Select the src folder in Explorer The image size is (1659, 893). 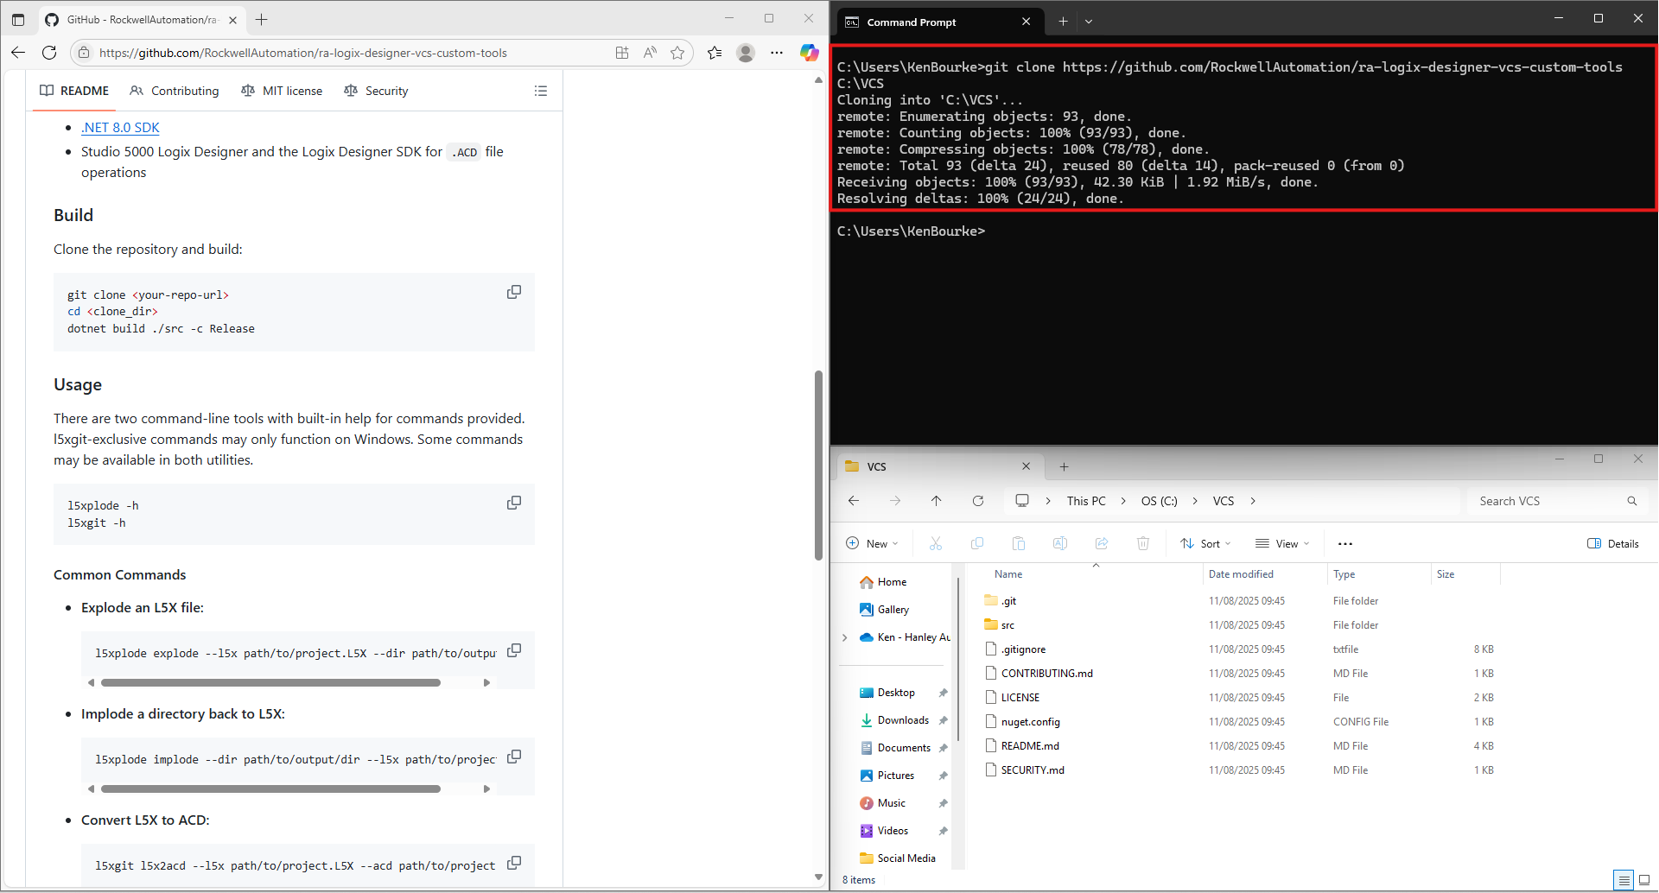click(1007, 624)
